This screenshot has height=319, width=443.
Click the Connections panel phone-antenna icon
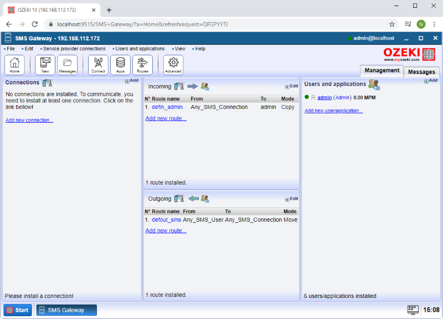(x=47, y=82)
